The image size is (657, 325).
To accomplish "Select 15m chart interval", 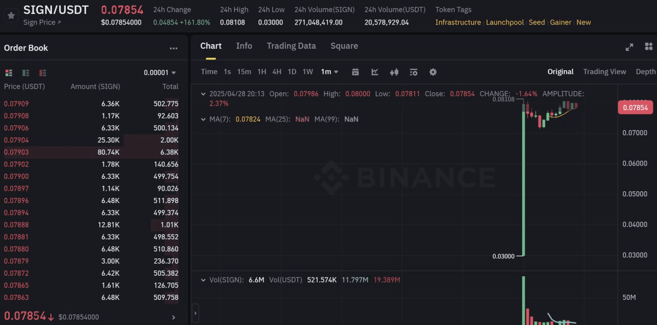I will 244,72.
